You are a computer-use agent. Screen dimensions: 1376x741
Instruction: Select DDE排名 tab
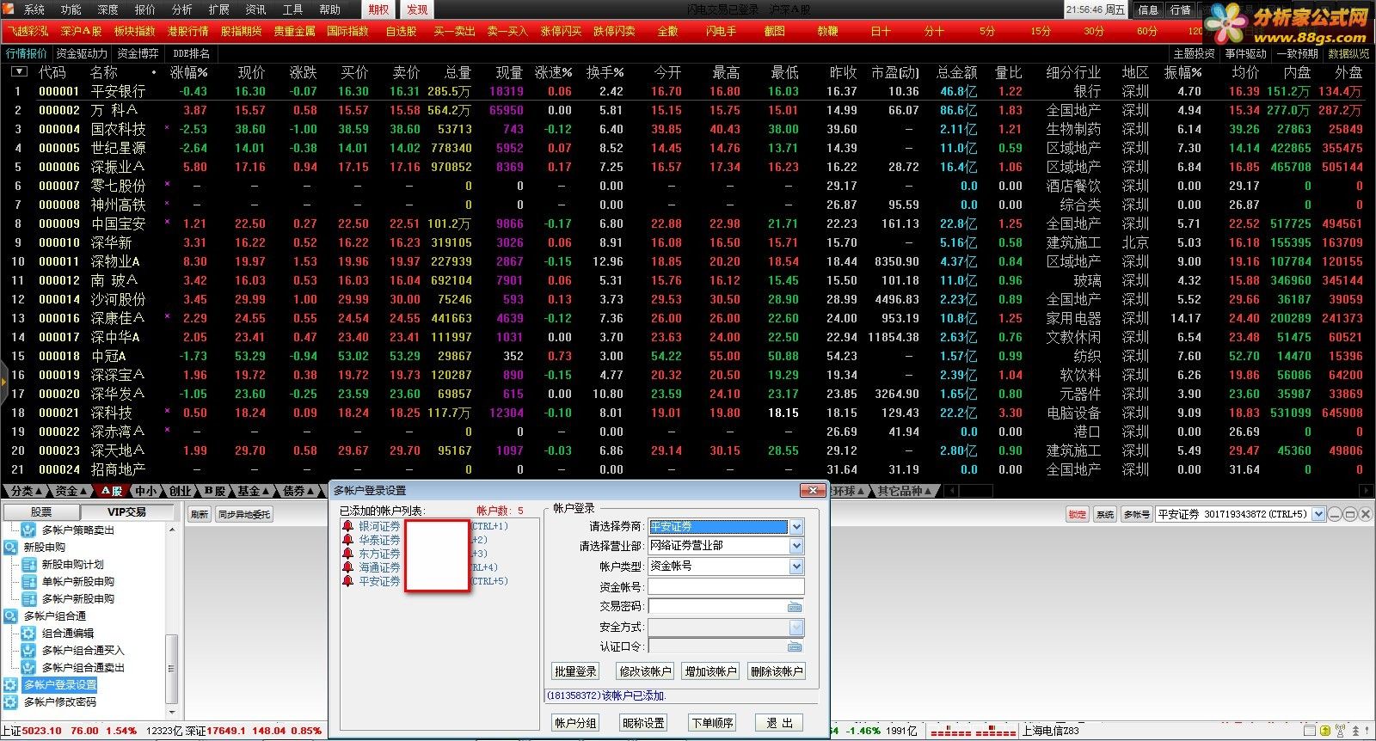[191, 53]
